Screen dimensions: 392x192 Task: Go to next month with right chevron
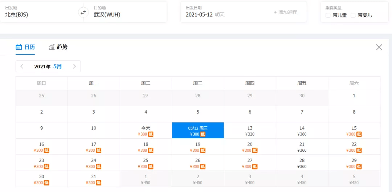click(x=74, y=66)
